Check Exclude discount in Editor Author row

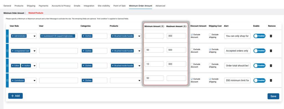click(192, 64)
